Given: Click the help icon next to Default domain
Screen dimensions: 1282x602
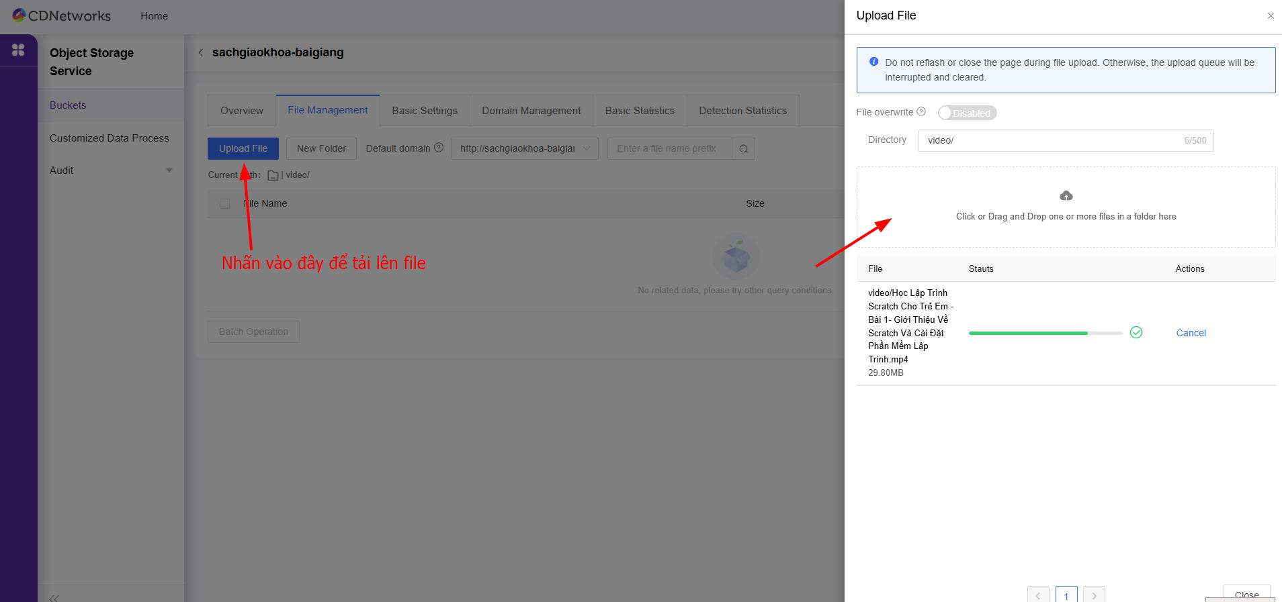Looking at the screenshot, I should 439,148.
